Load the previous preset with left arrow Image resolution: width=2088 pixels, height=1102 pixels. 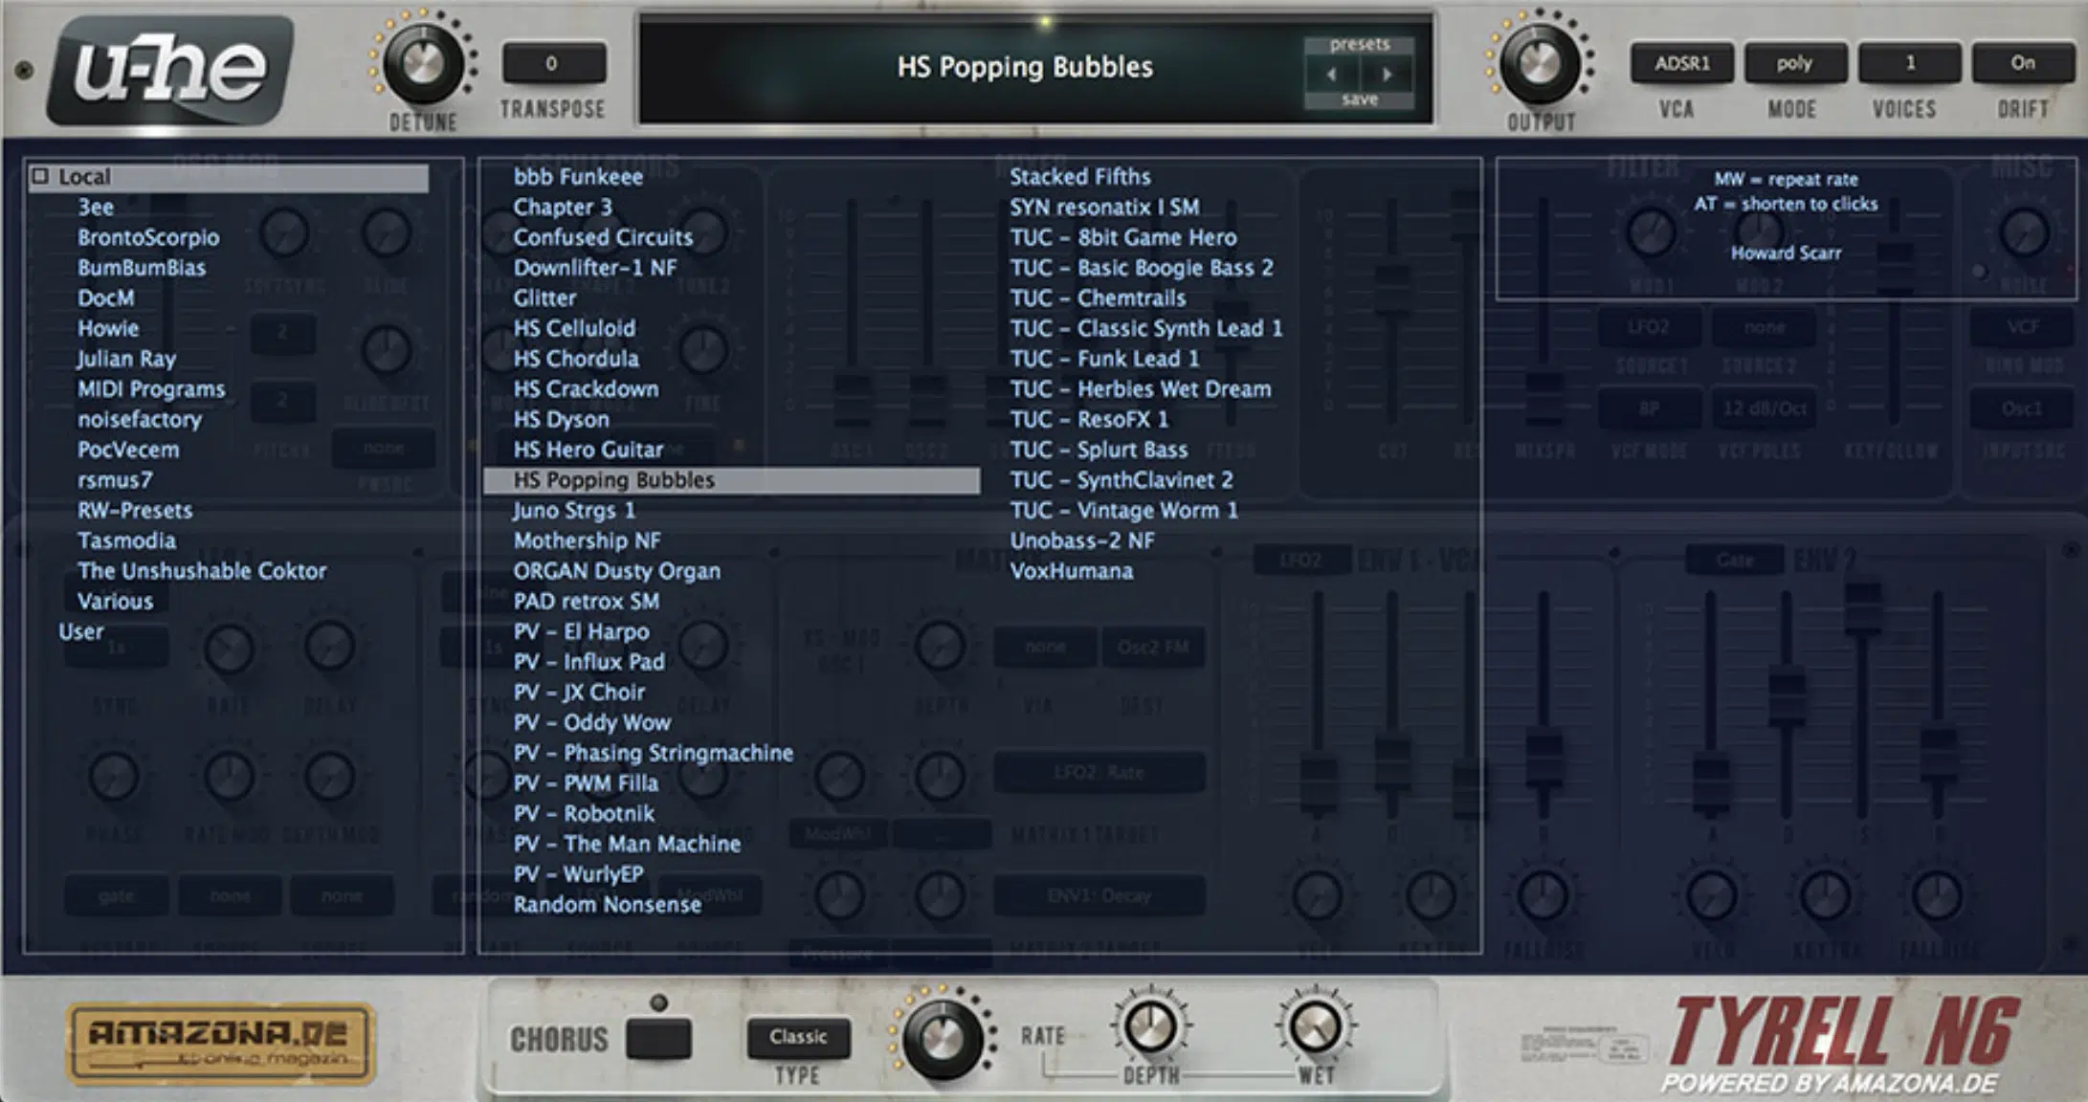(1332, 74)
